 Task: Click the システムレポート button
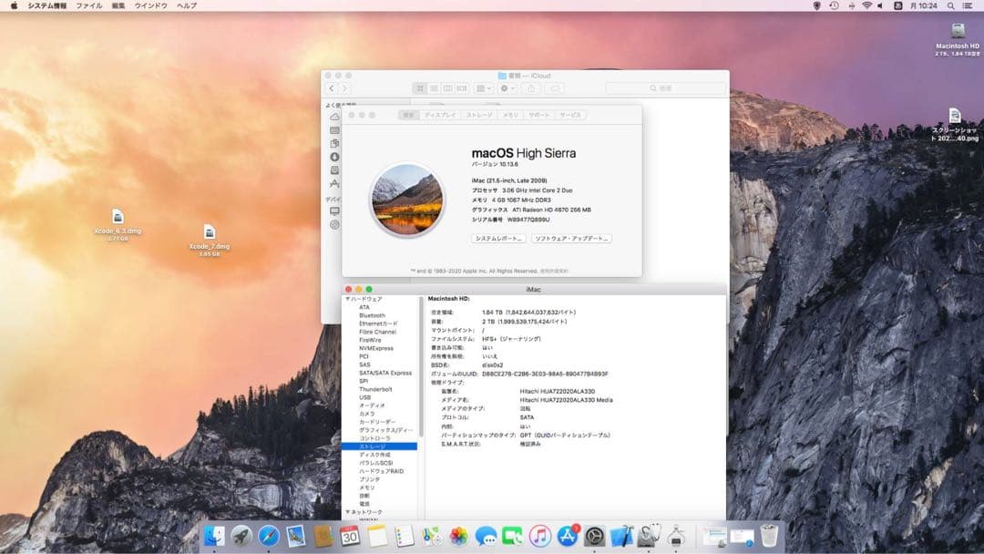(x=497, y=237)
